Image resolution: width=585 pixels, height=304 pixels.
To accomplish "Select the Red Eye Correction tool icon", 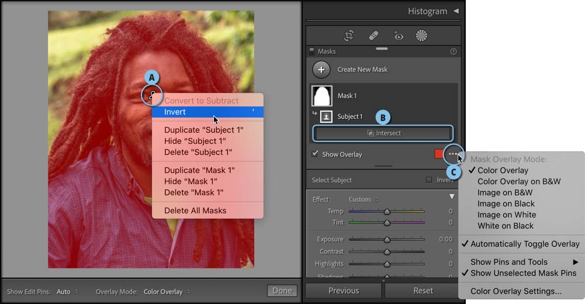I will (x=398, y=36).
